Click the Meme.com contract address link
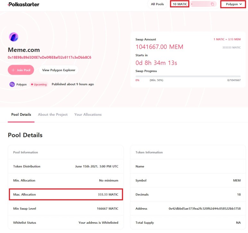The width and height of the screenshot is (248, 233). tap(49, 57)
